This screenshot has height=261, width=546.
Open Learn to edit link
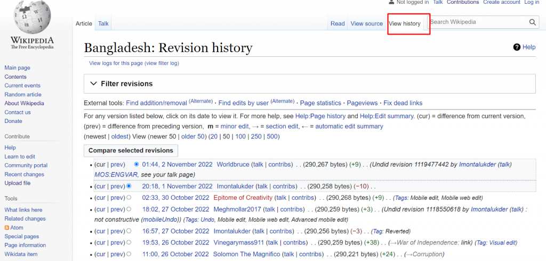pos(20,156)
